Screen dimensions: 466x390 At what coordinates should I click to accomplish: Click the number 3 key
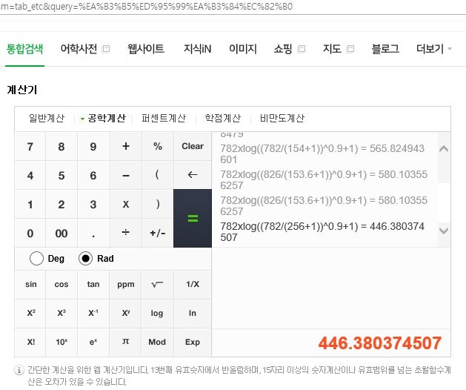[93, 204]
